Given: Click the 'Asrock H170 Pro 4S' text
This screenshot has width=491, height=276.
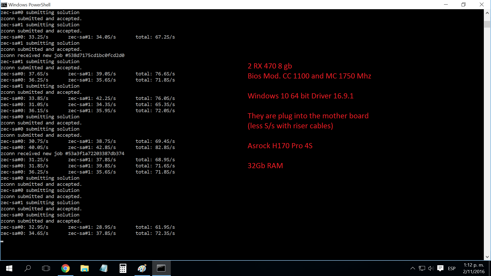Looking at the screenshot, I should click(280, 146).
